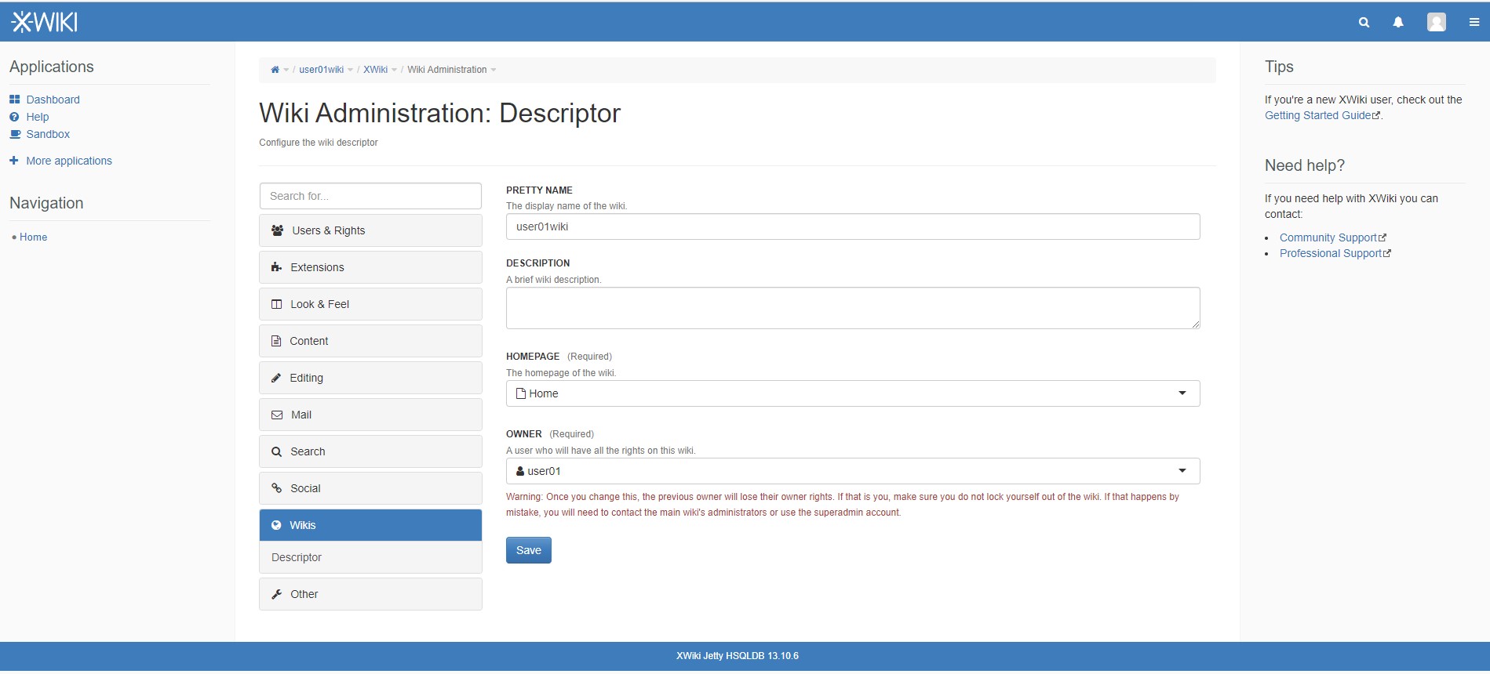Open the Professional Support link

[1331, 253]
